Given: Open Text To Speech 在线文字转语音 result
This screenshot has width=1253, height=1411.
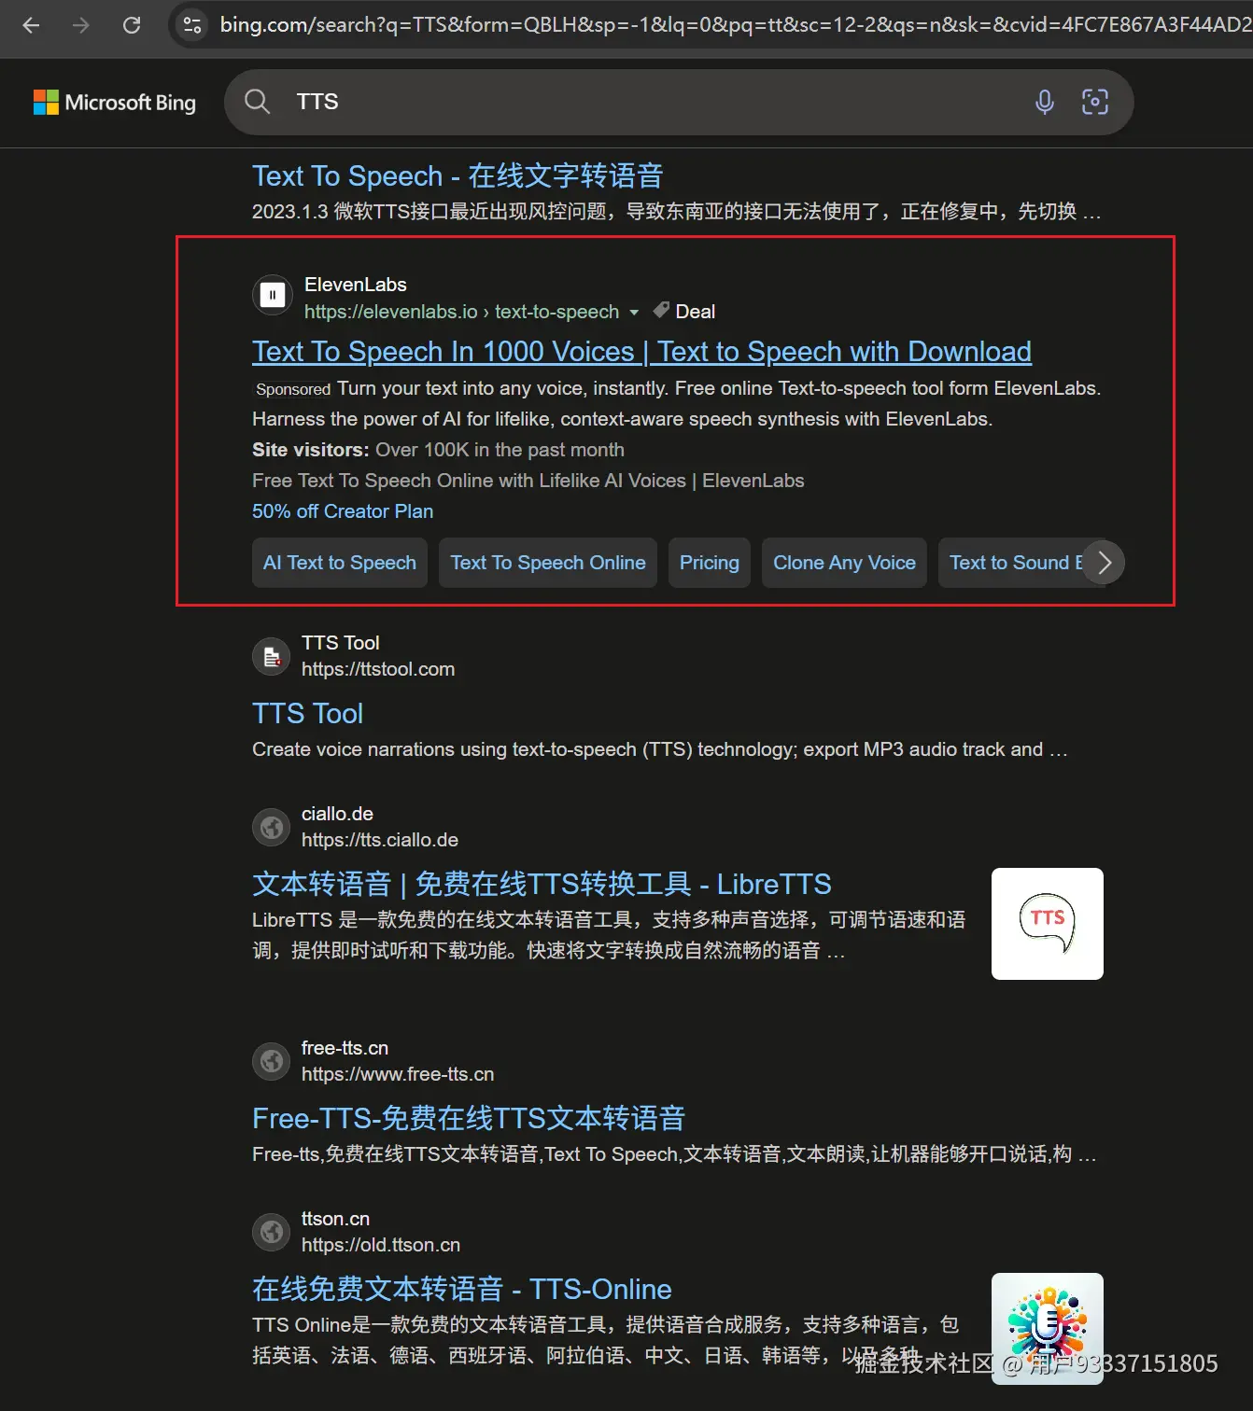Looking at the screenshot, I should click(x=458, y=175).
